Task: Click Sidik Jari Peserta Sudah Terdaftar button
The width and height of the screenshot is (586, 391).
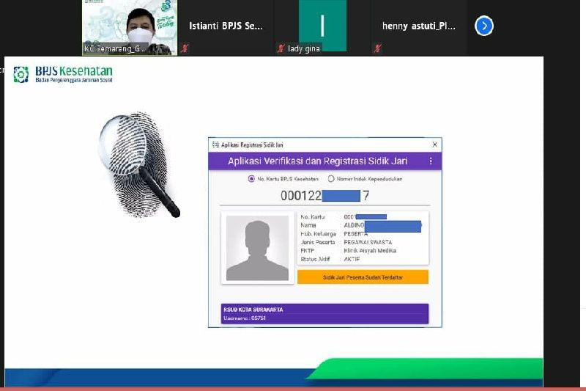Action: 363,277
